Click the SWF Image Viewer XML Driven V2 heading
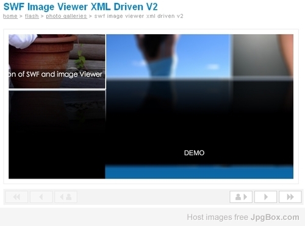The height and width of the screenshot is (226, 305). click(x=81, y=7)
